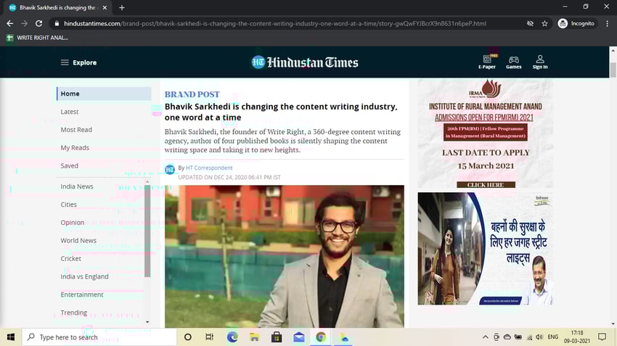The height and width of the screenshot is (346, 617).
Task: Go back with browser back arrow
Action: pos(10,24)
